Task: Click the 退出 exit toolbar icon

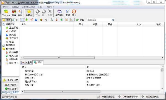Action: pos(74,13)
